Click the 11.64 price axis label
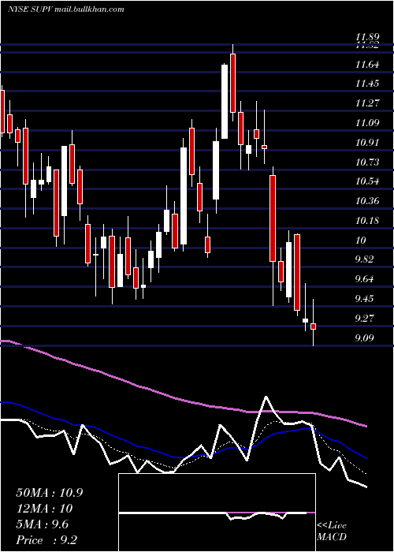Viewport: 394px width, 552px height. [x=367, y=65]
